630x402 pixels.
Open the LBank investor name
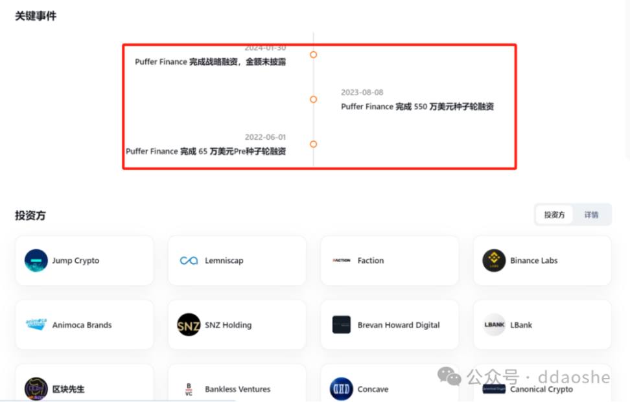(521, 325)
